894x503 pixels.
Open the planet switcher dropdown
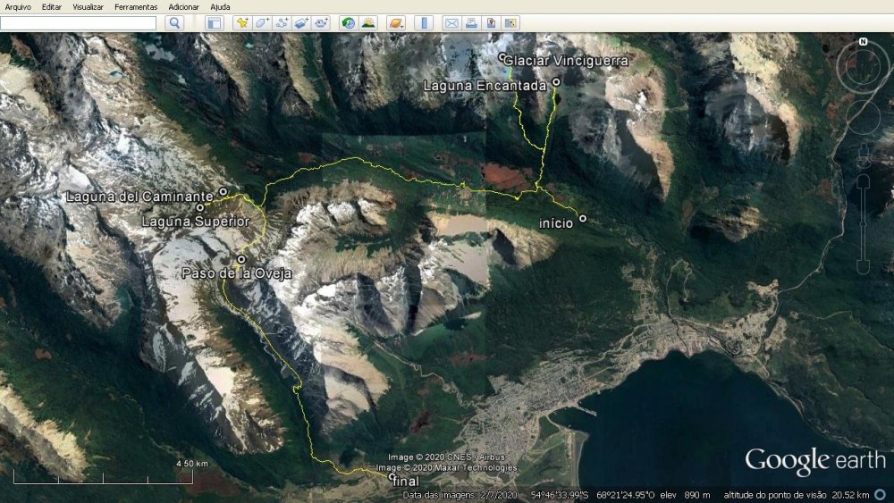tap(396, 23)
